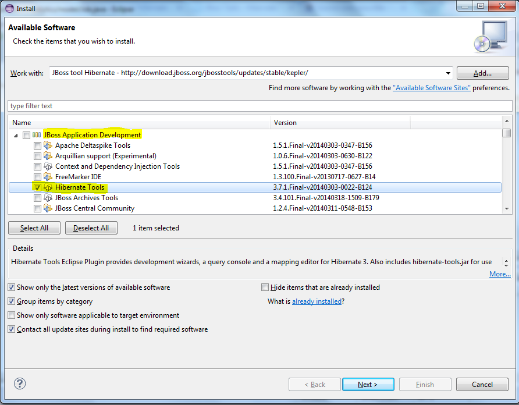
Task: Click the Apache Deltaspike Tools feature icon
Action: point(48,145)
